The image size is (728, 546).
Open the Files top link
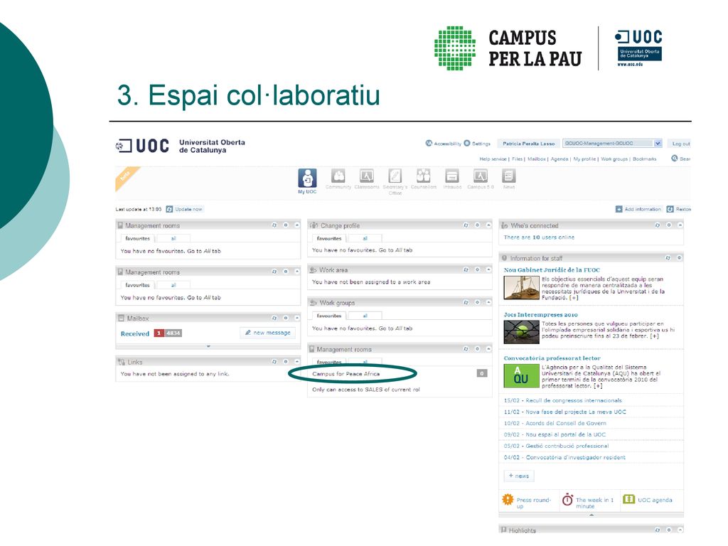click(518, 159)
